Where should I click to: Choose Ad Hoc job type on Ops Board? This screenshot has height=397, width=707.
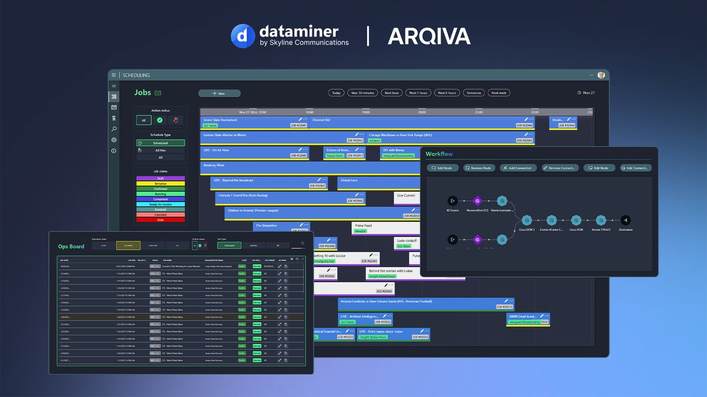253,245
